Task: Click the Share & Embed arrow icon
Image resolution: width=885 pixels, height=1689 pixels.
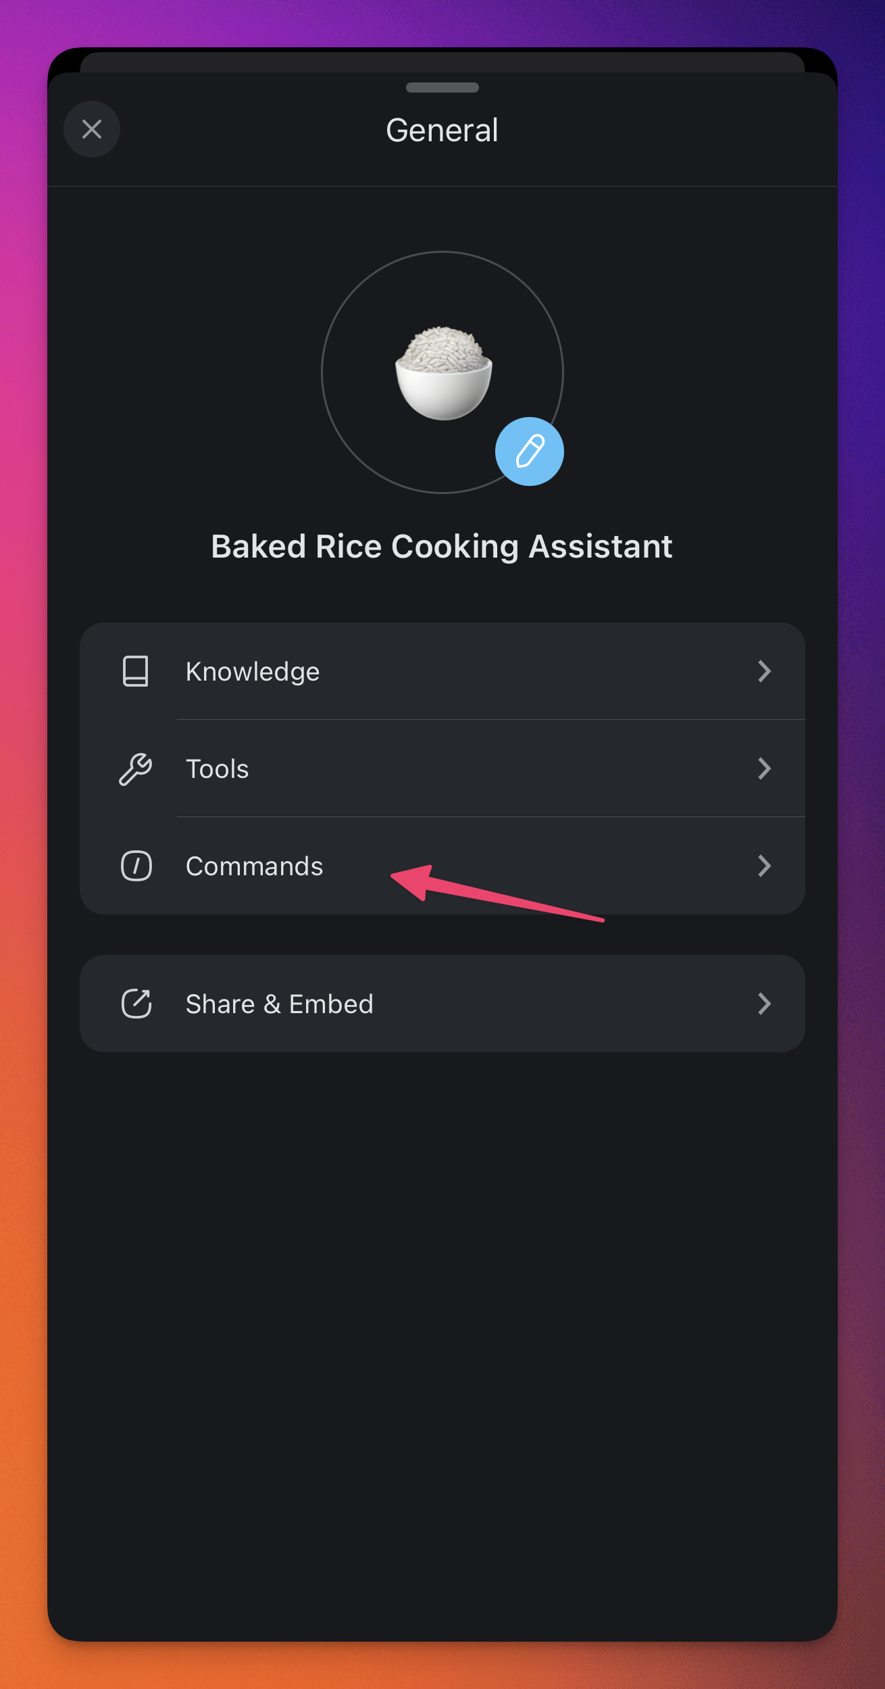Action: 136,1004
